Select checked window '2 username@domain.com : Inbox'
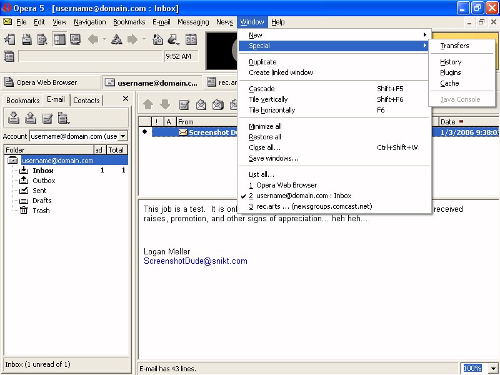The width and height of the screenshot is (500, 375). pos(334,196)
